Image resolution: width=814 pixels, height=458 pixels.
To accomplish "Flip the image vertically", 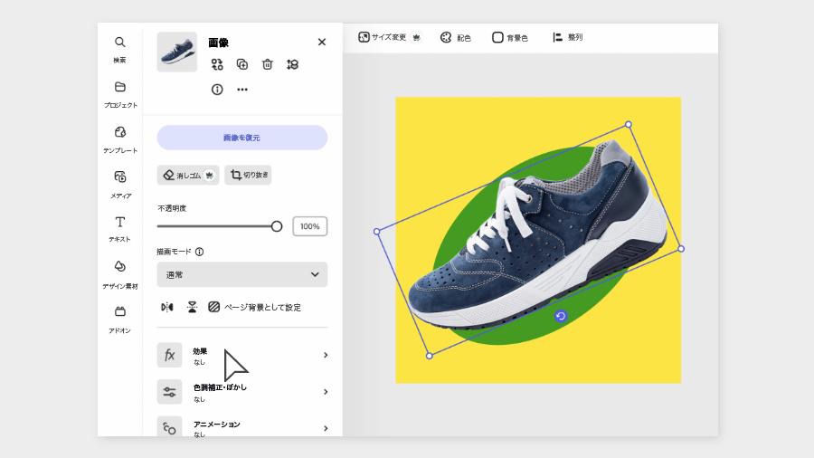I will point(192,308).
